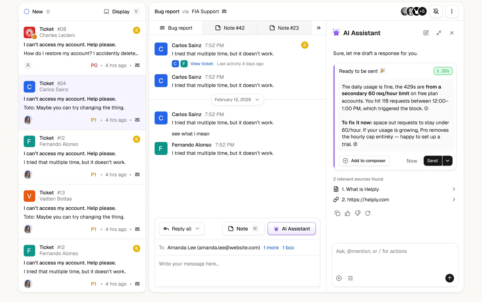Click the plus circle icon in the AI prompt box
The width and height of the screenshot is (482, 302).
tap(339, 278)
